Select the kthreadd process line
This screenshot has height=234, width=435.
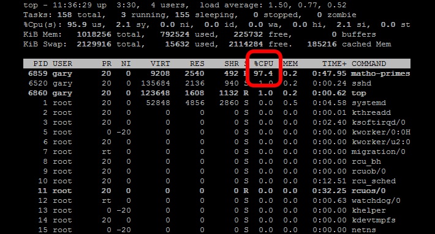217,112
